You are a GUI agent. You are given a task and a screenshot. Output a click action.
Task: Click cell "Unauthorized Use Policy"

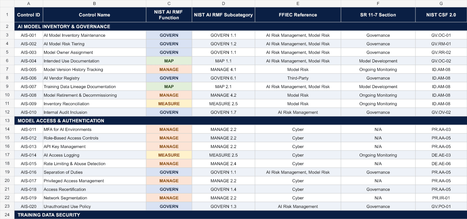click(95, 206)
